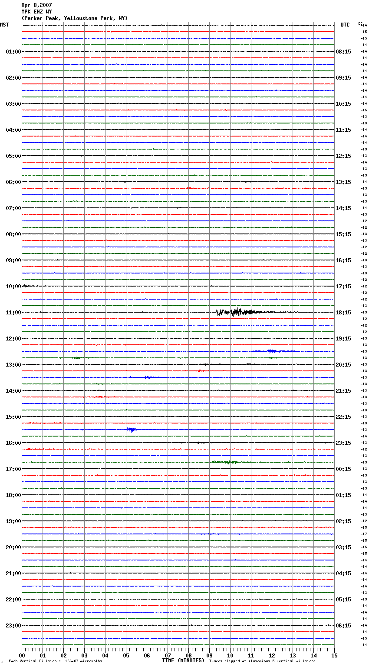Click the 00:15 UTC time label
369x667 pixels.
(x=343, y=469)
